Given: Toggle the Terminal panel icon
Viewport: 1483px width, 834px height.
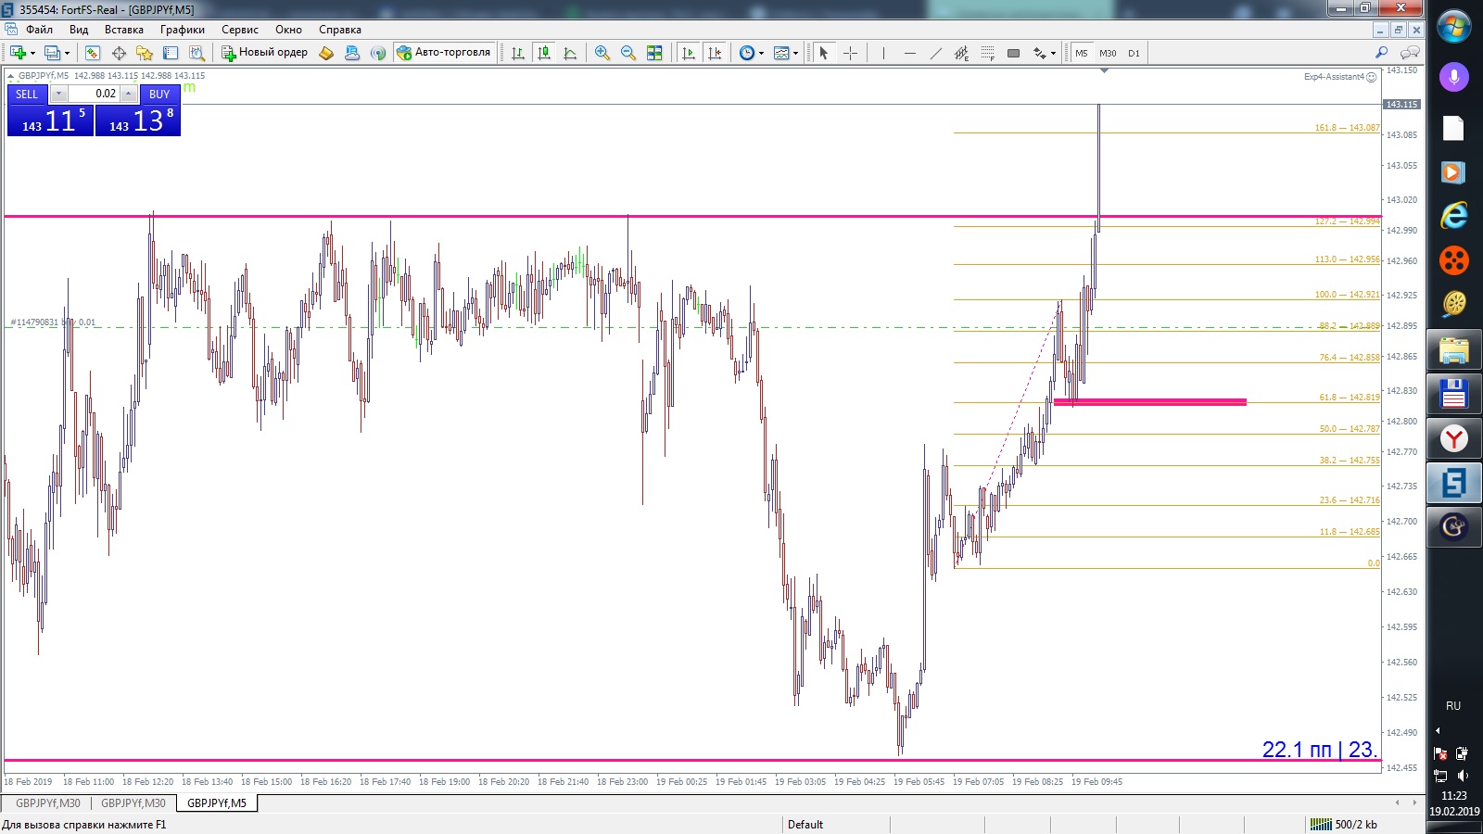Looking at the screenshot, I should pyautogui.click(x=171, y=53).
